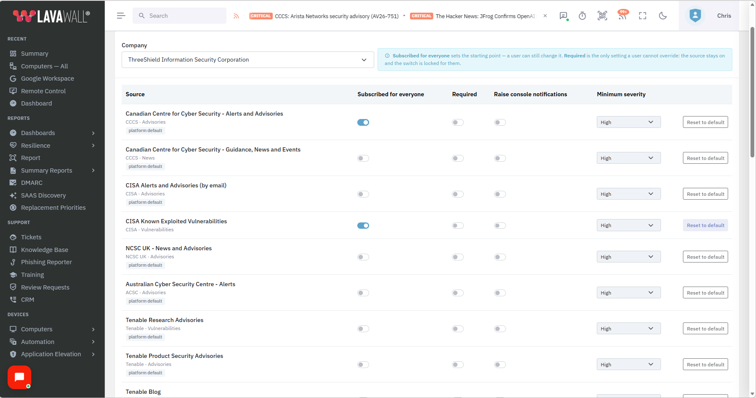The height and width of the screenshot is (398, 756).
Task: Open the Company dropdown selector
Action: coord(247,60)
